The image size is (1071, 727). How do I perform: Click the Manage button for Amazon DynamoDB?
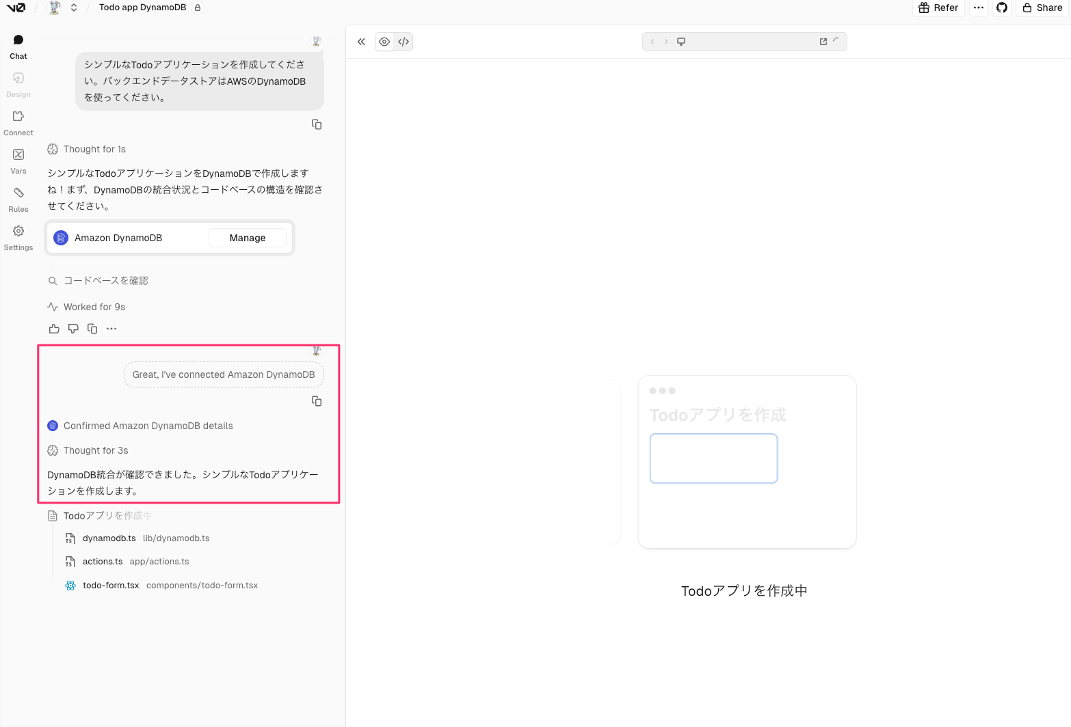click(248, 237)
